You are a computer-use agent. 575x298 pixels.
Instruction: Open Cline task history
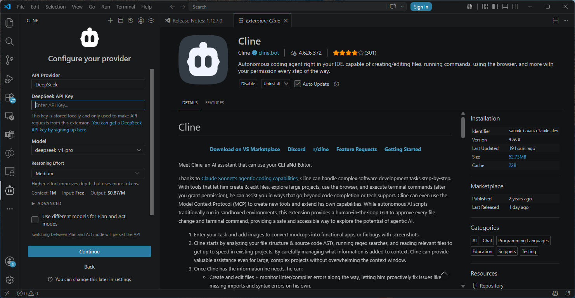(x=131, y=21)
